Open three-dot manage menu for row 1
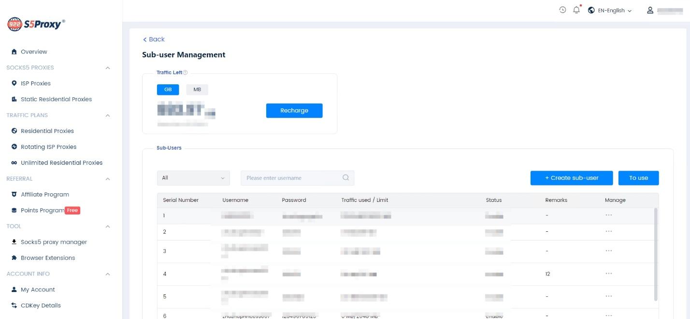690x319 pixels. click(608, 215)
